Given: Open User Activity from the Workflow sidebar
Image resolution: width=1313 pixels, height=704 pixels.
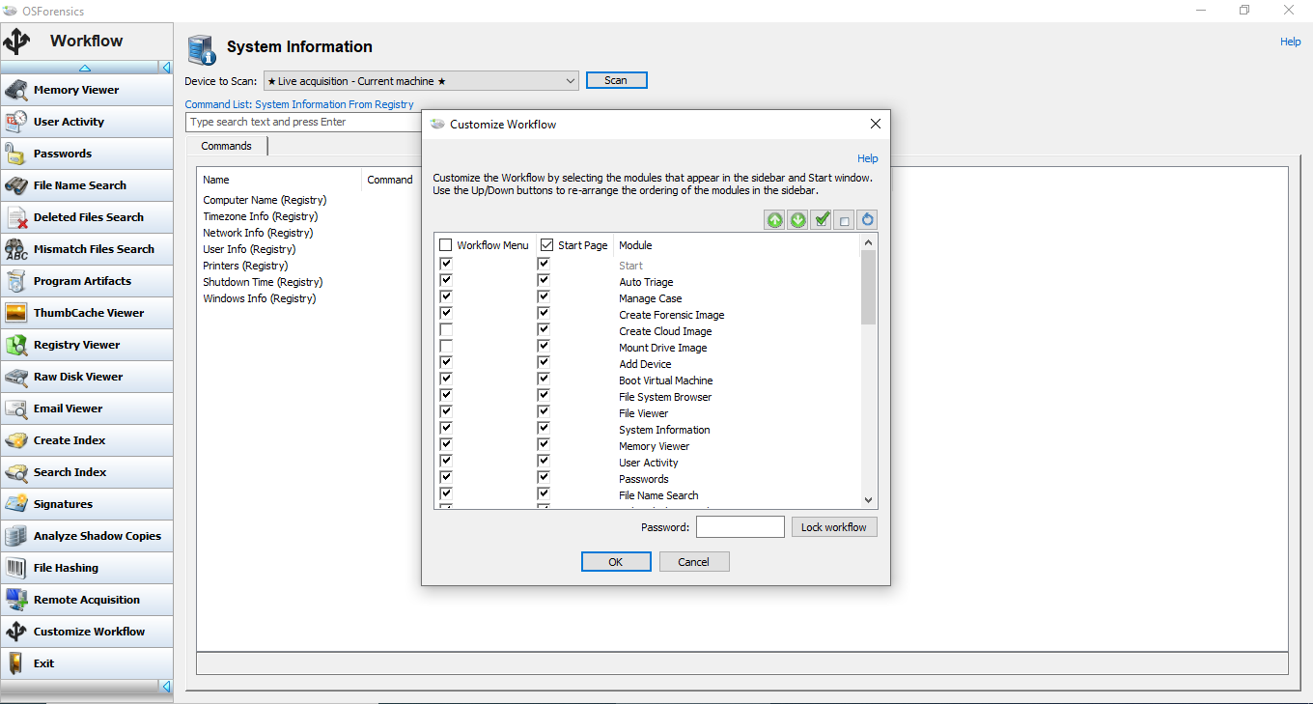Looking at the screenshot, I should [x=87, y=122].
